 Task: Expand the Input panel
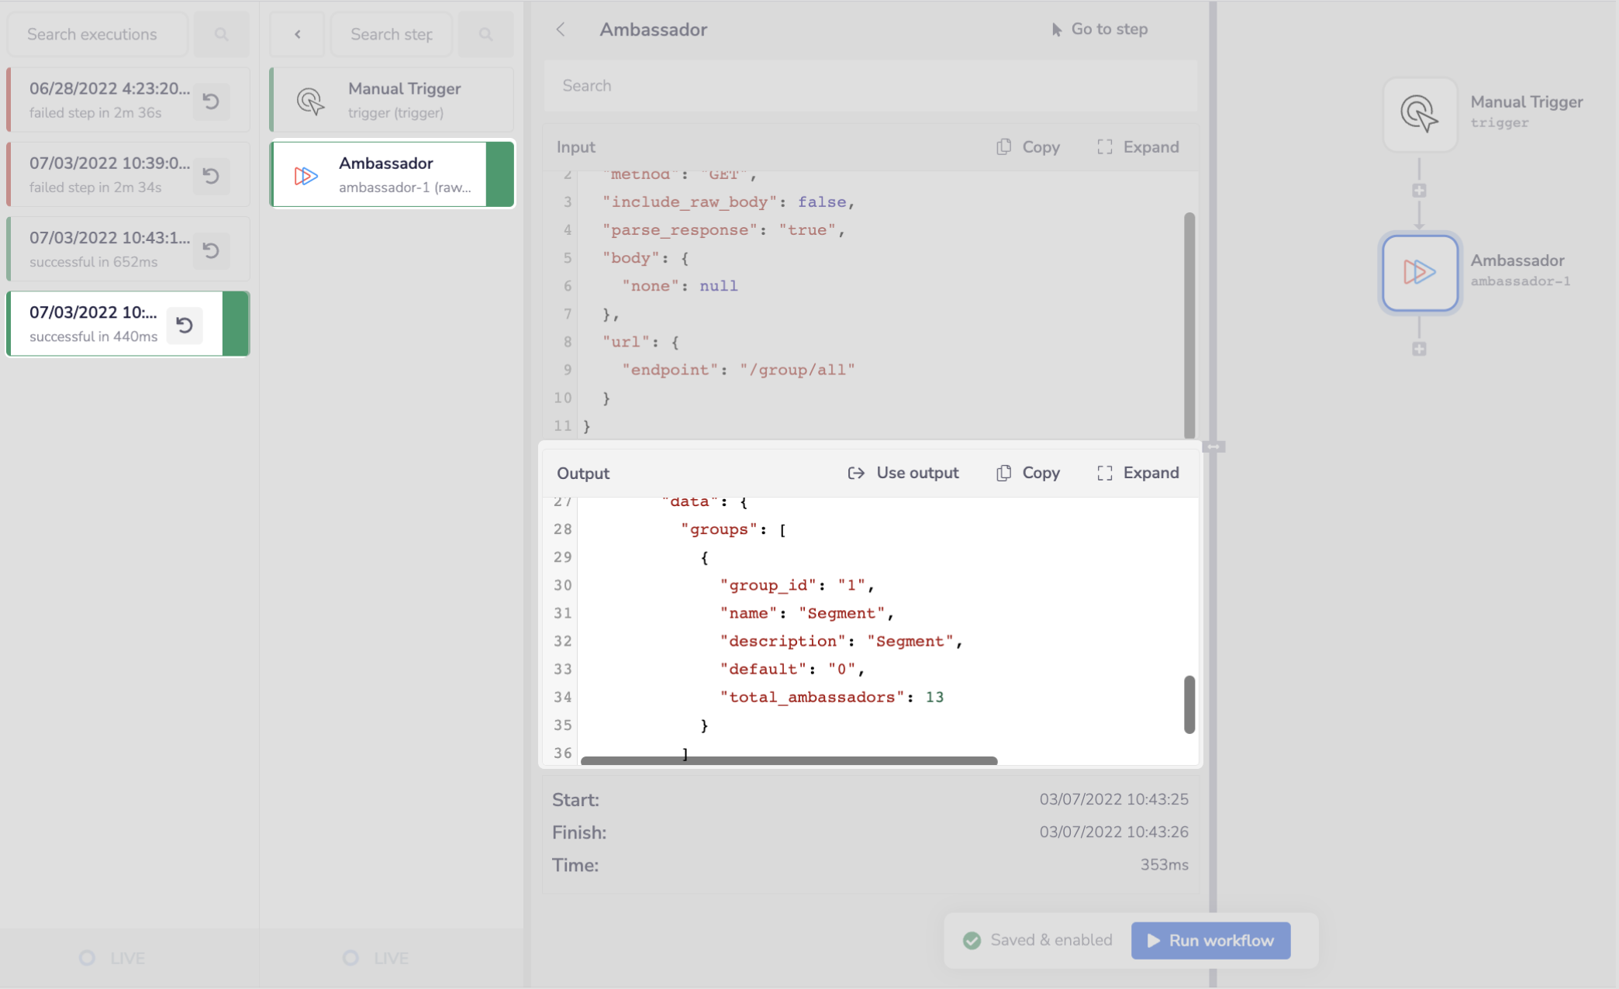[x=1137, y=147]
